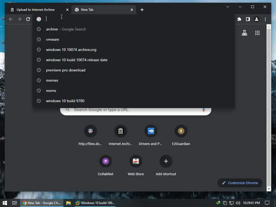Screen dimensions: 276x207
Task: Click the New Tab - Google Chrome taskbar button
Action: click(42, 203)
